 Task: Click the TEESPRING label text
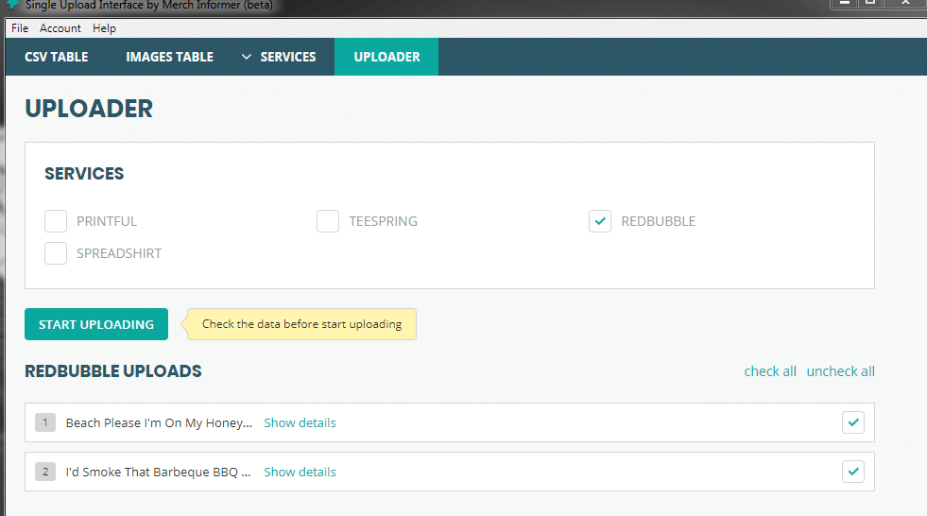click(383, 221)
